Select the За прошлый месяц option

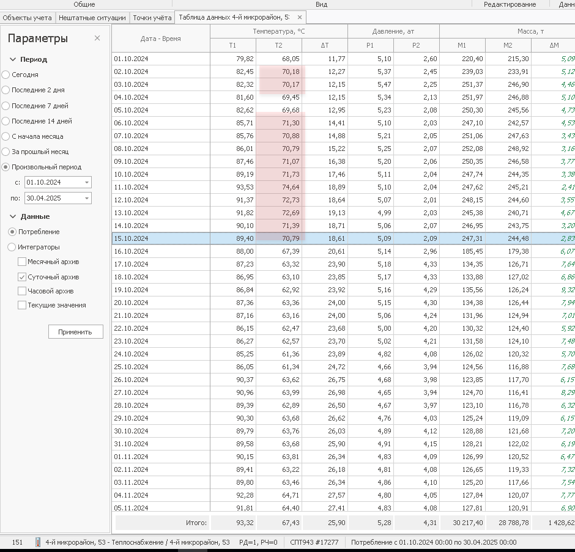click(6, 152)
